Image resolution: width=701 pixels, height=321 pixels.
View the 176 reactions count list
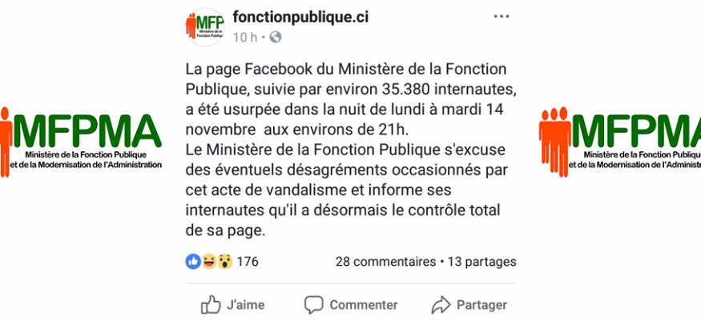point(248,262)
